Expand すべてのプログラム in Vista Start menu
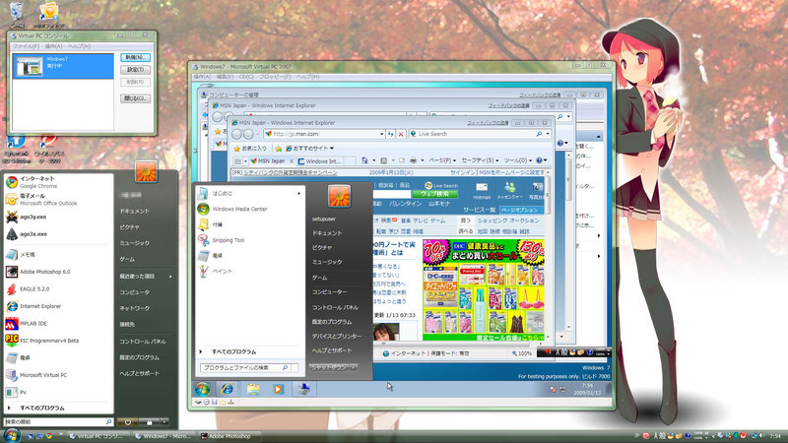Screen dimensions: 788x443 (58, 408)
